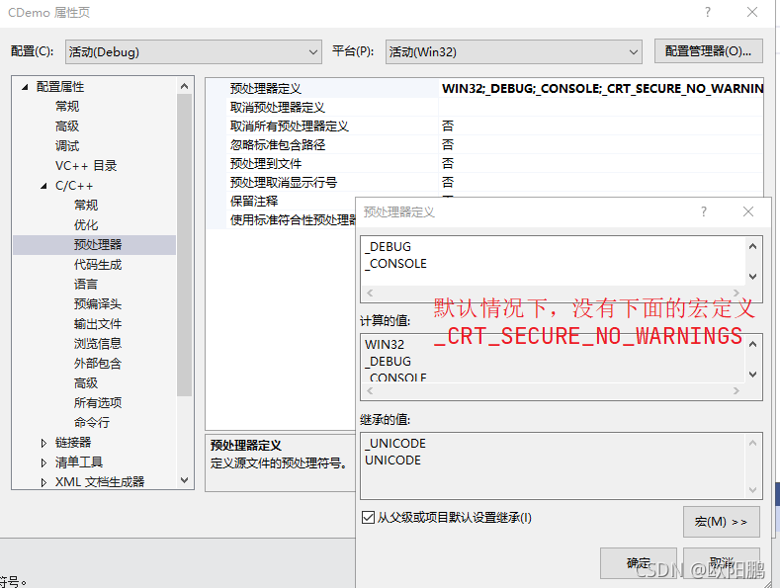Click UNICODE in the 继承的值 list
780x588 pixels.
pyautogui.click(x=393, y=461)
